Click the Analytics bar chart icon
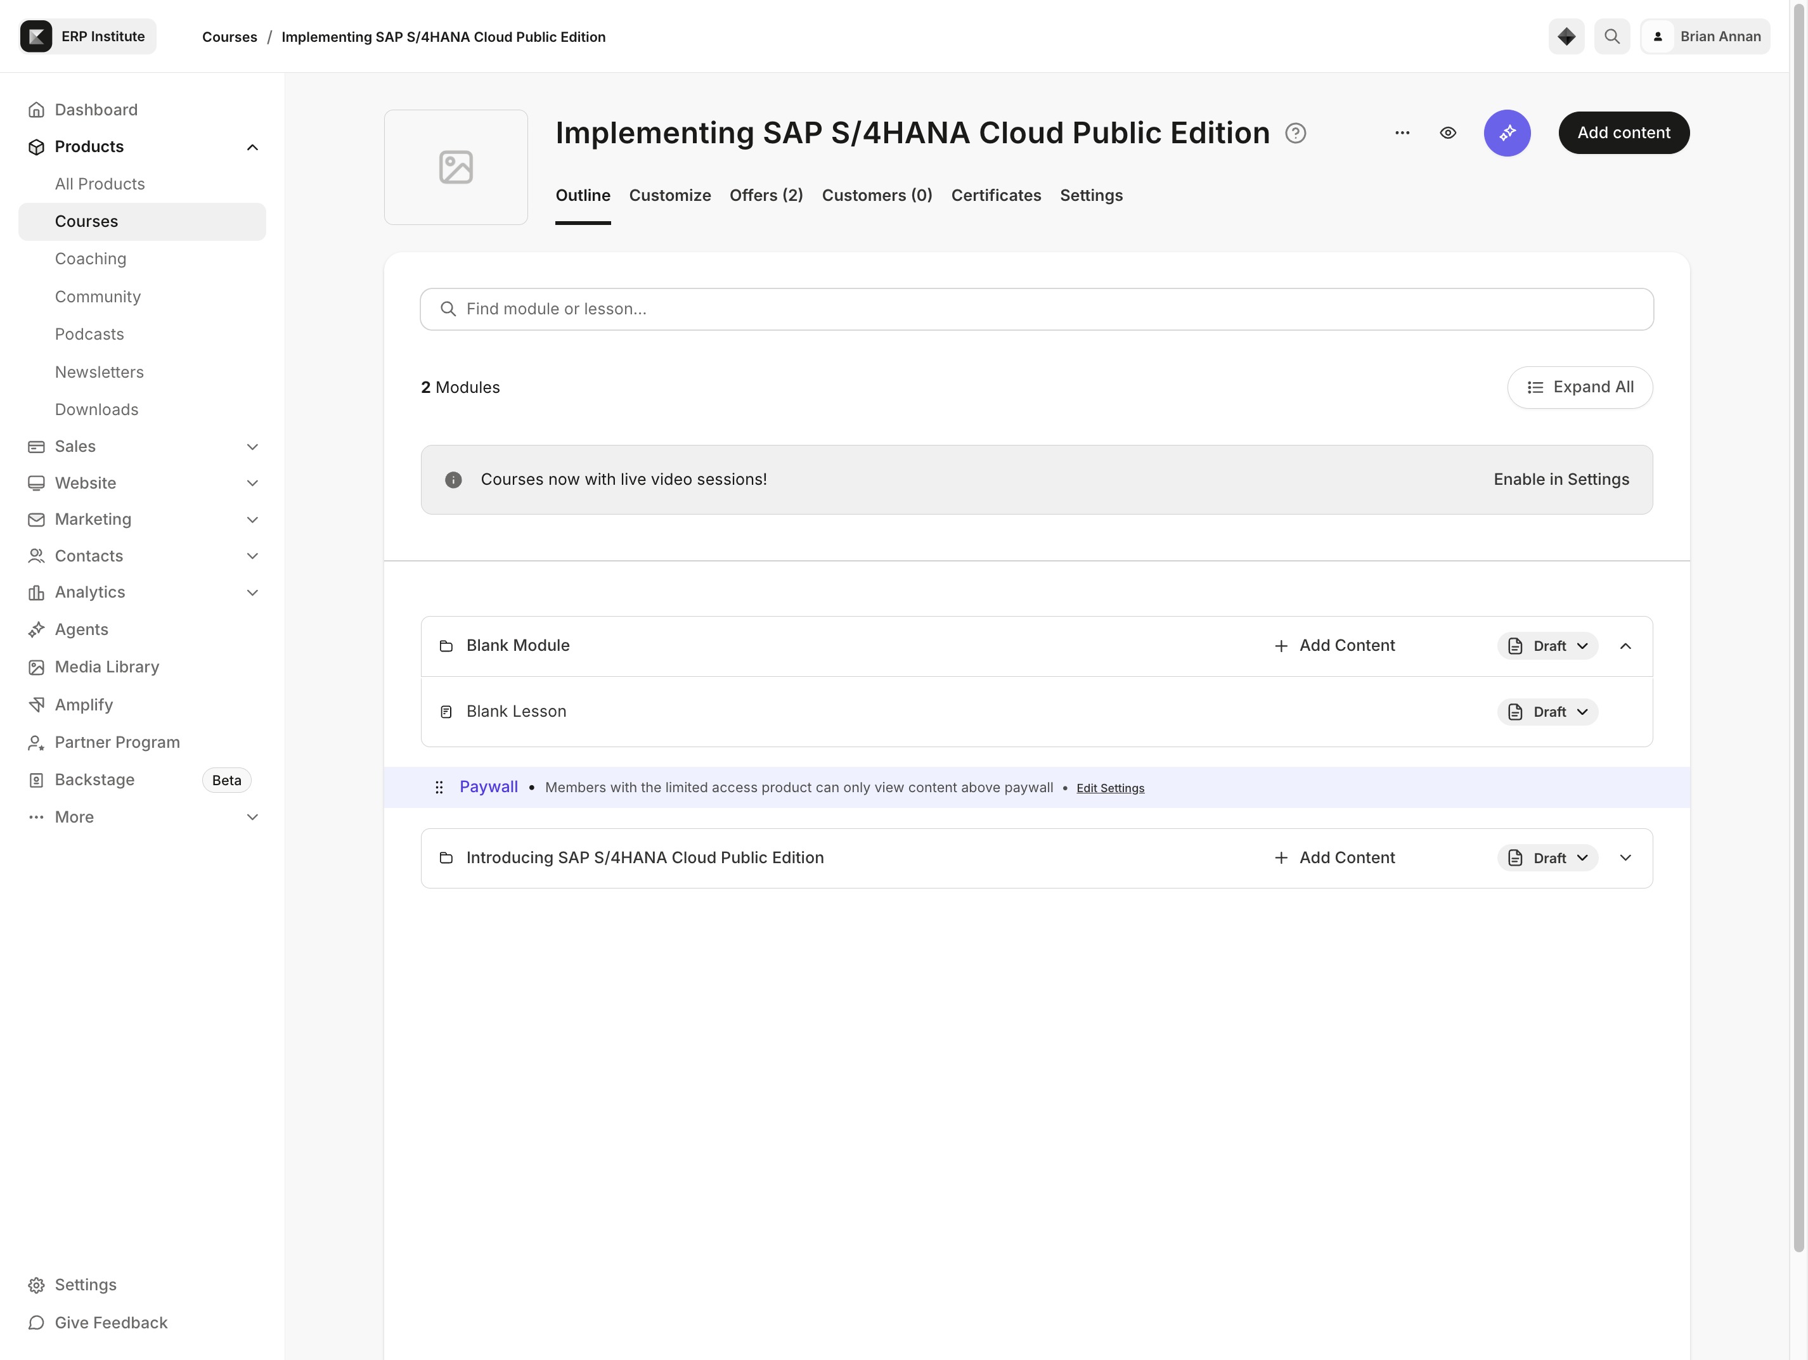The width and height of the screenshot is (1808, 1360). coord(36,593)
